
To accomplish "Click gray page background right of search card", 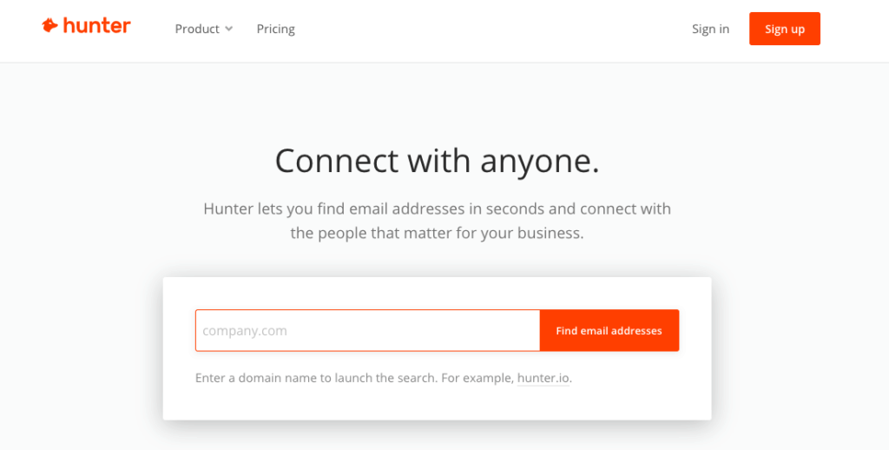I will tap(799, 347).
